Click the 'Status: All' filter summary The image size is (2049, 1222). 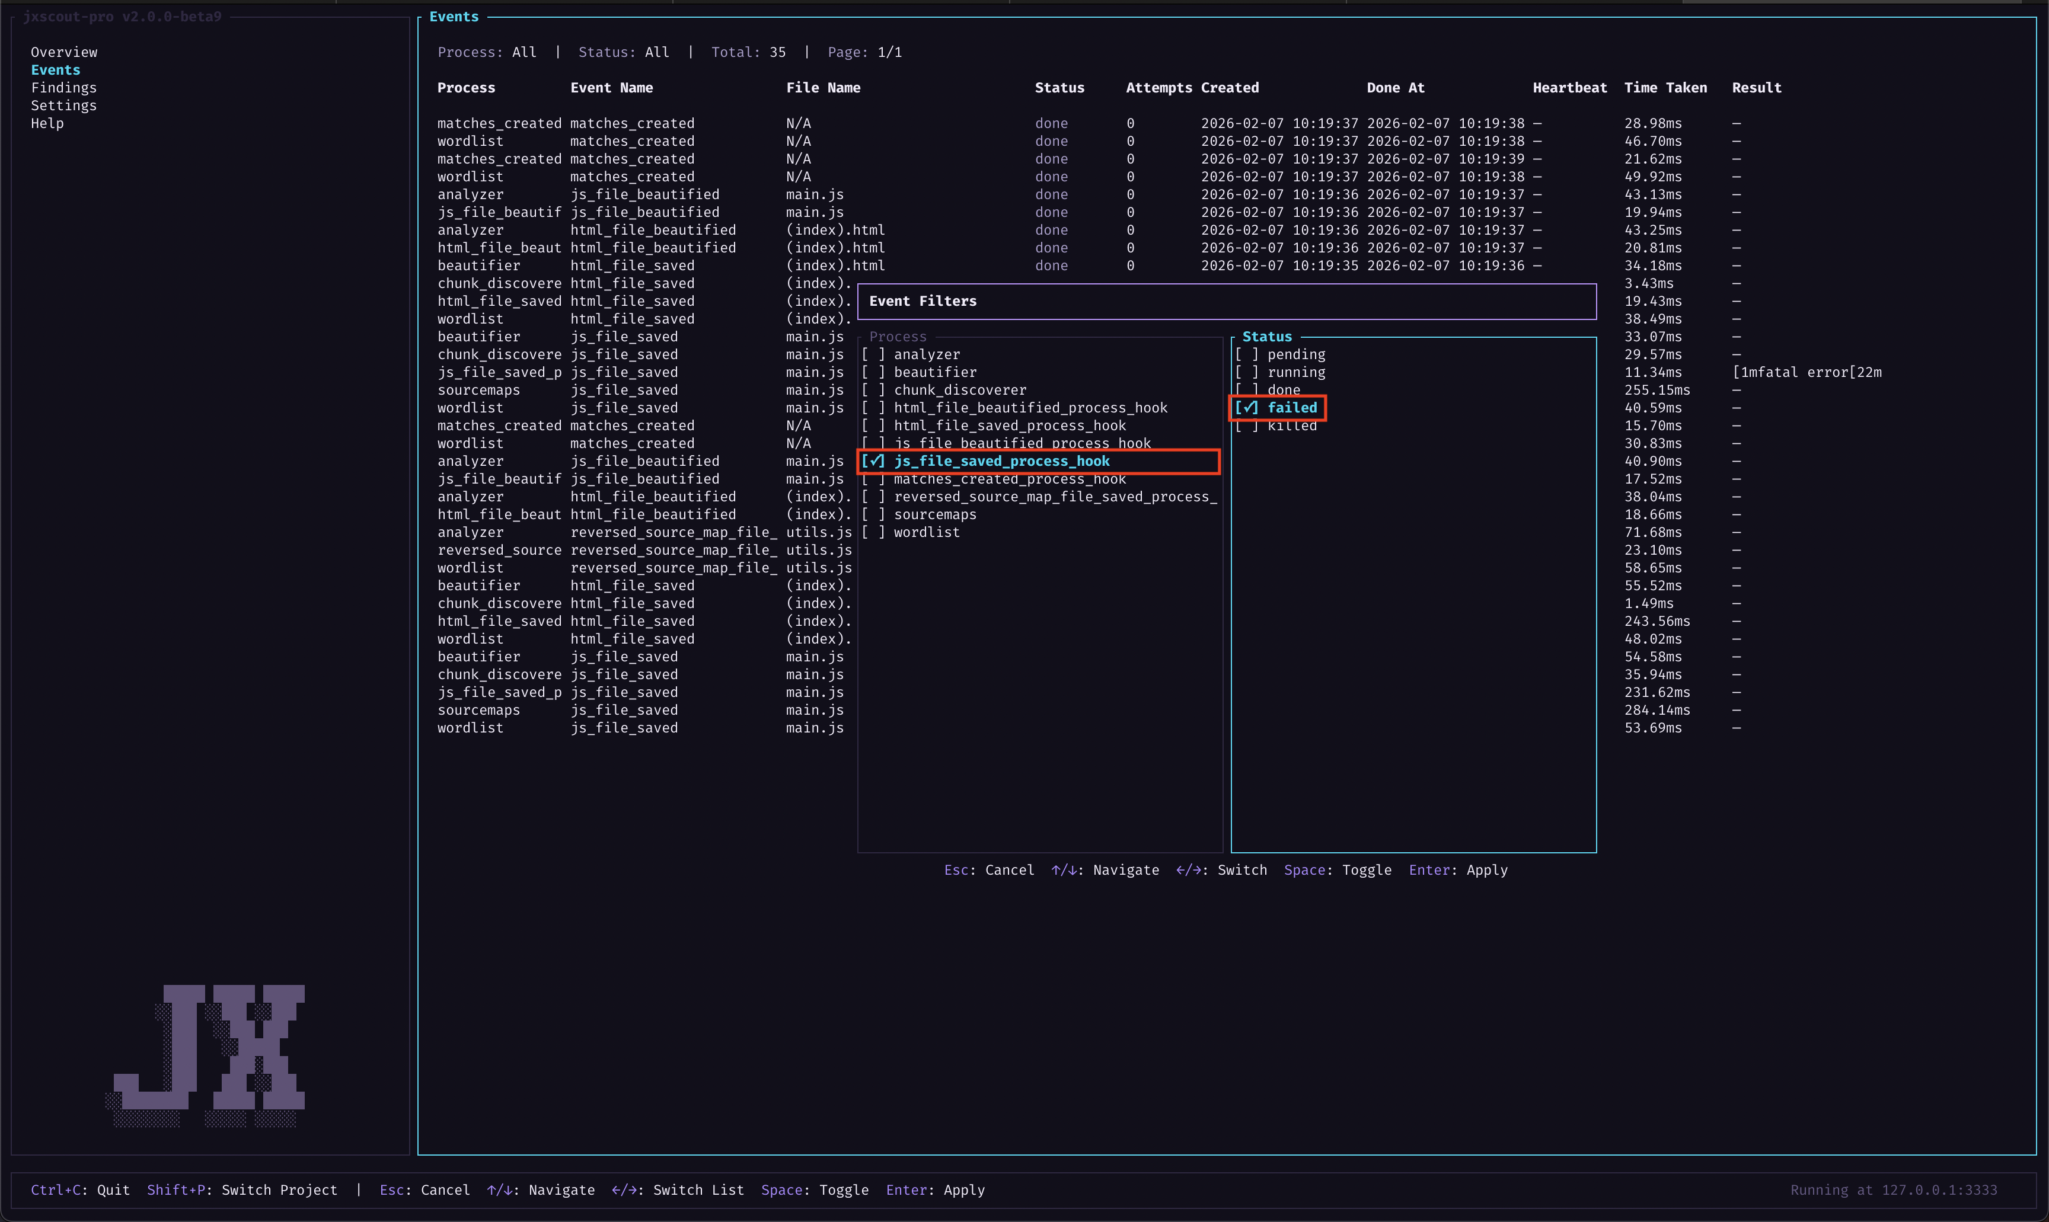[624, 52]
